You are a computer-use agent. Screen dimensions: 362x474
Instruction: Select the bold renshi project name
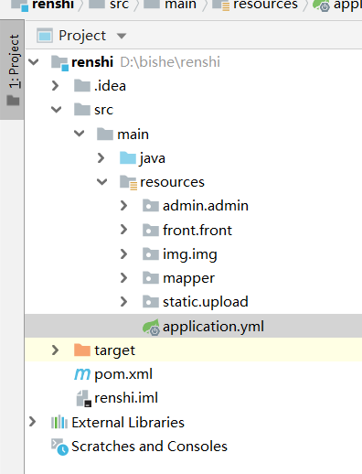(x=92, y=62)
